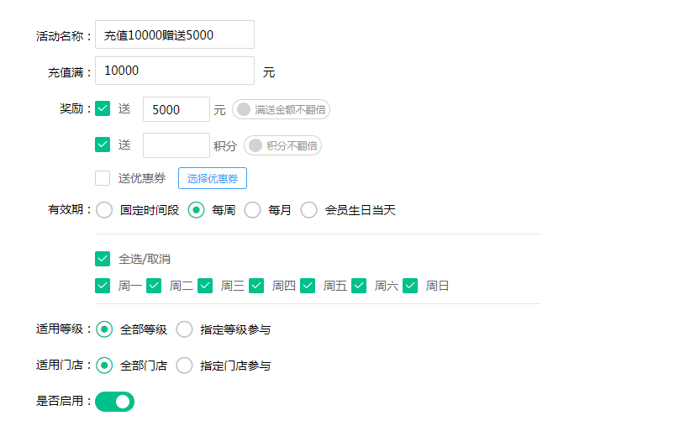690x442 pixels.
Task: Uncheck the 周一 checkbox
Action: tap(103, 286)
